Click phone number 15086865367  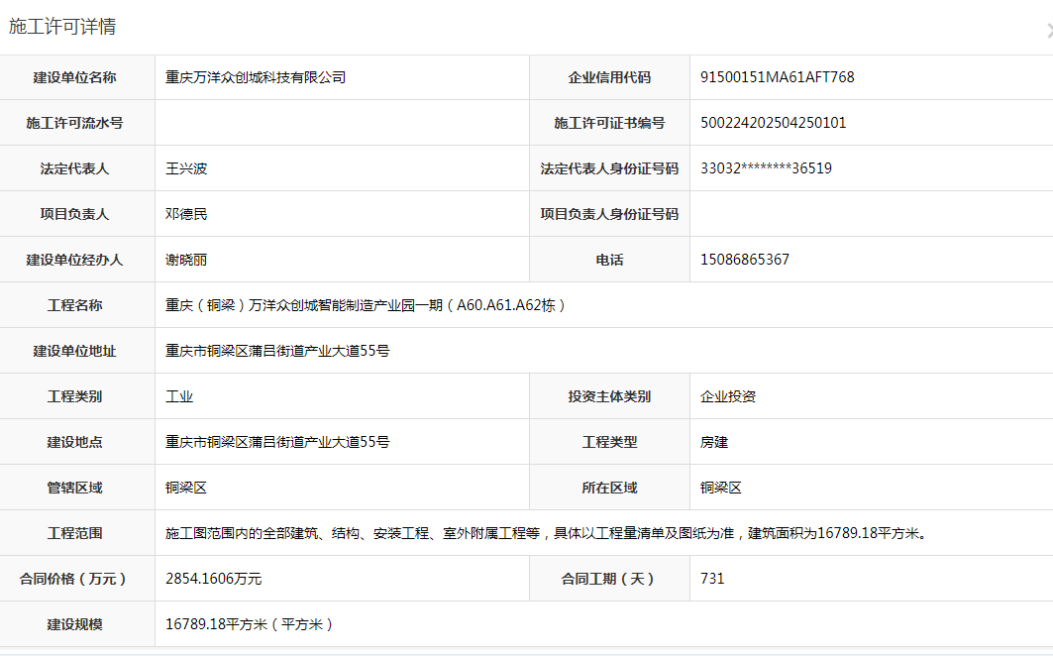point(744,260)
